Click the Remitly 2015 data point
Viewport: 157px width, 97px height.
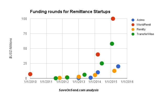coord(114,71)
